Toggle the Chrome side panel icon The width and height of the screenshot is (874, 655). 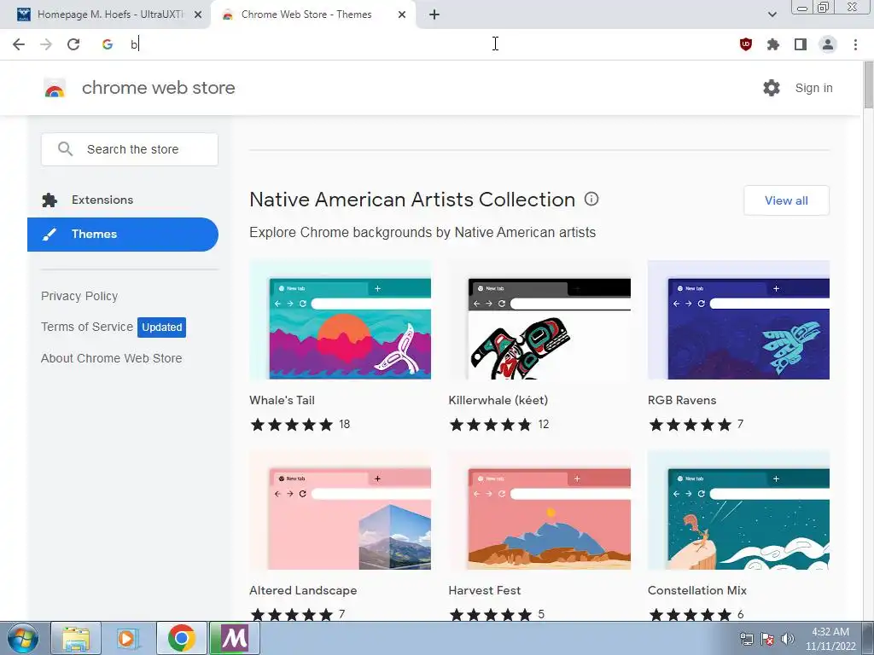[801, 44]
